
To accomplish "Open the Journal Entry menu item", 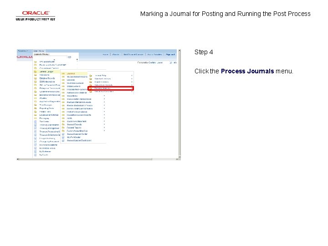I will click(x=100, y=76).
